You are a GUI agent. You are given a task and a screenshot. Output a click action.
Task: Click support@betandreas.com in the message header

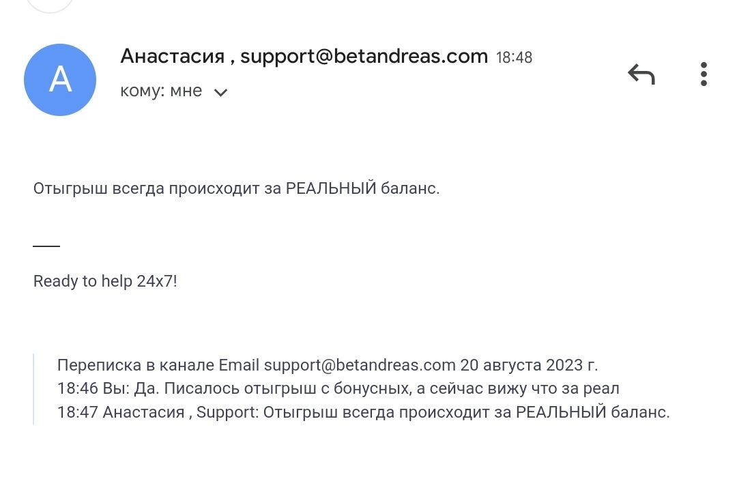[364, 56]
